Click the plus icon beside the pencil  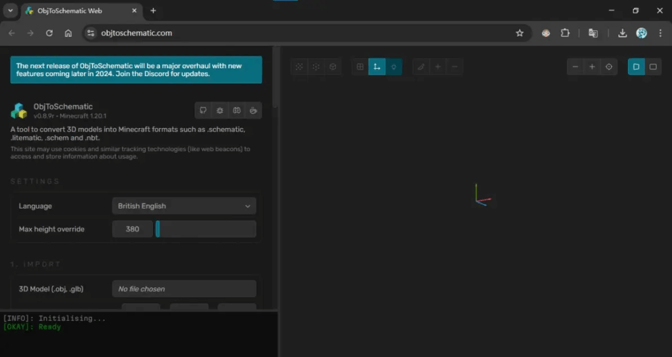click(x=438, y=67)
